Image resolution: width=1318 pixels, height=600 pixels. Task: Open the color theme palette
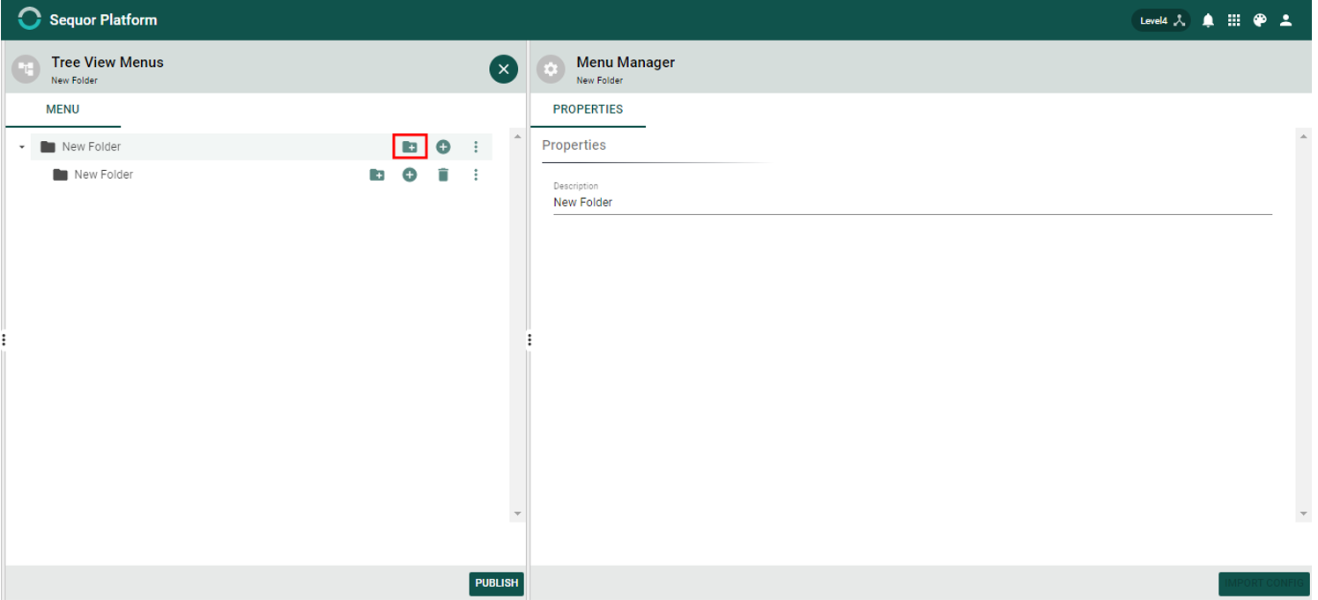(x=1260, y=20)
